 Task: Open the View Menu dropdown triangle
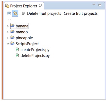coord(10,20)
